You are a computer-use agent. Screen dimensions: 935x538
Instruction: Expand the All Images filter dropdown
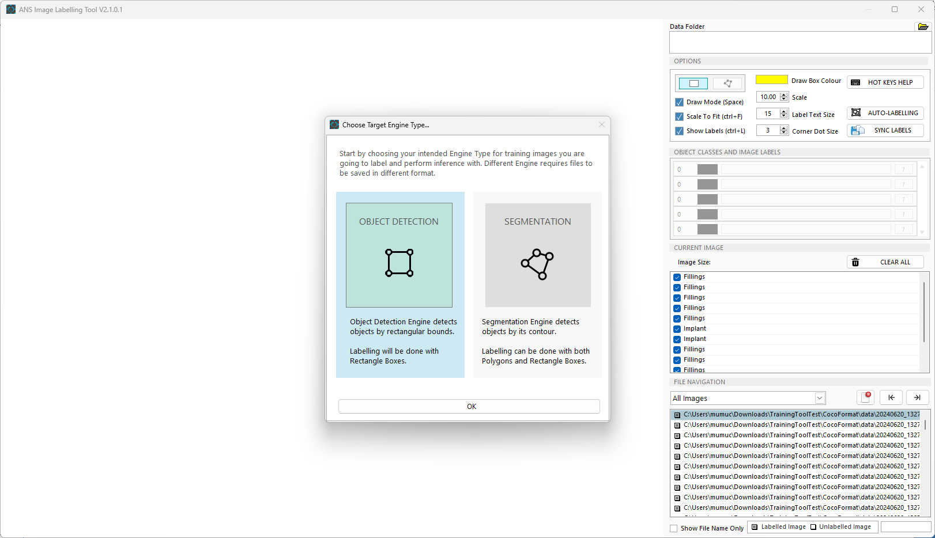click(x=819, y=398)
